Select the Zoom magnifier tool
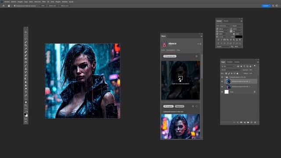Image resolution: width=281 pixels, height=158 pixels. click(26, 105)
